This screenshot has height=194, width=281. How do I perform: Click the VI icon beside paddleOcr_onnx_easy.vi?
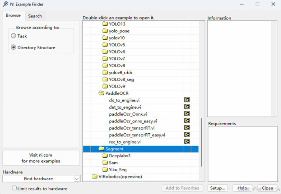click(x=187, y=121)
